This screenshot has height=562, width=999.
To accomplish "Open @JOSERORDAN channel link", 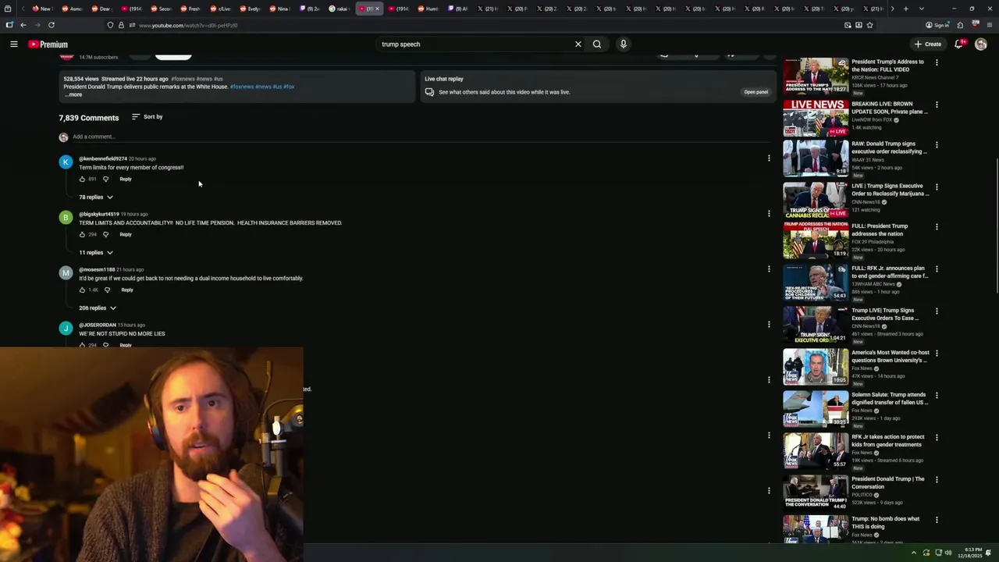I will (x=98, y=325).
